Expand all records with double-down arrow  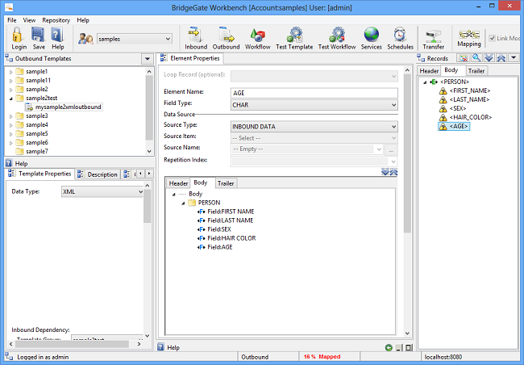tap(489, 58)
